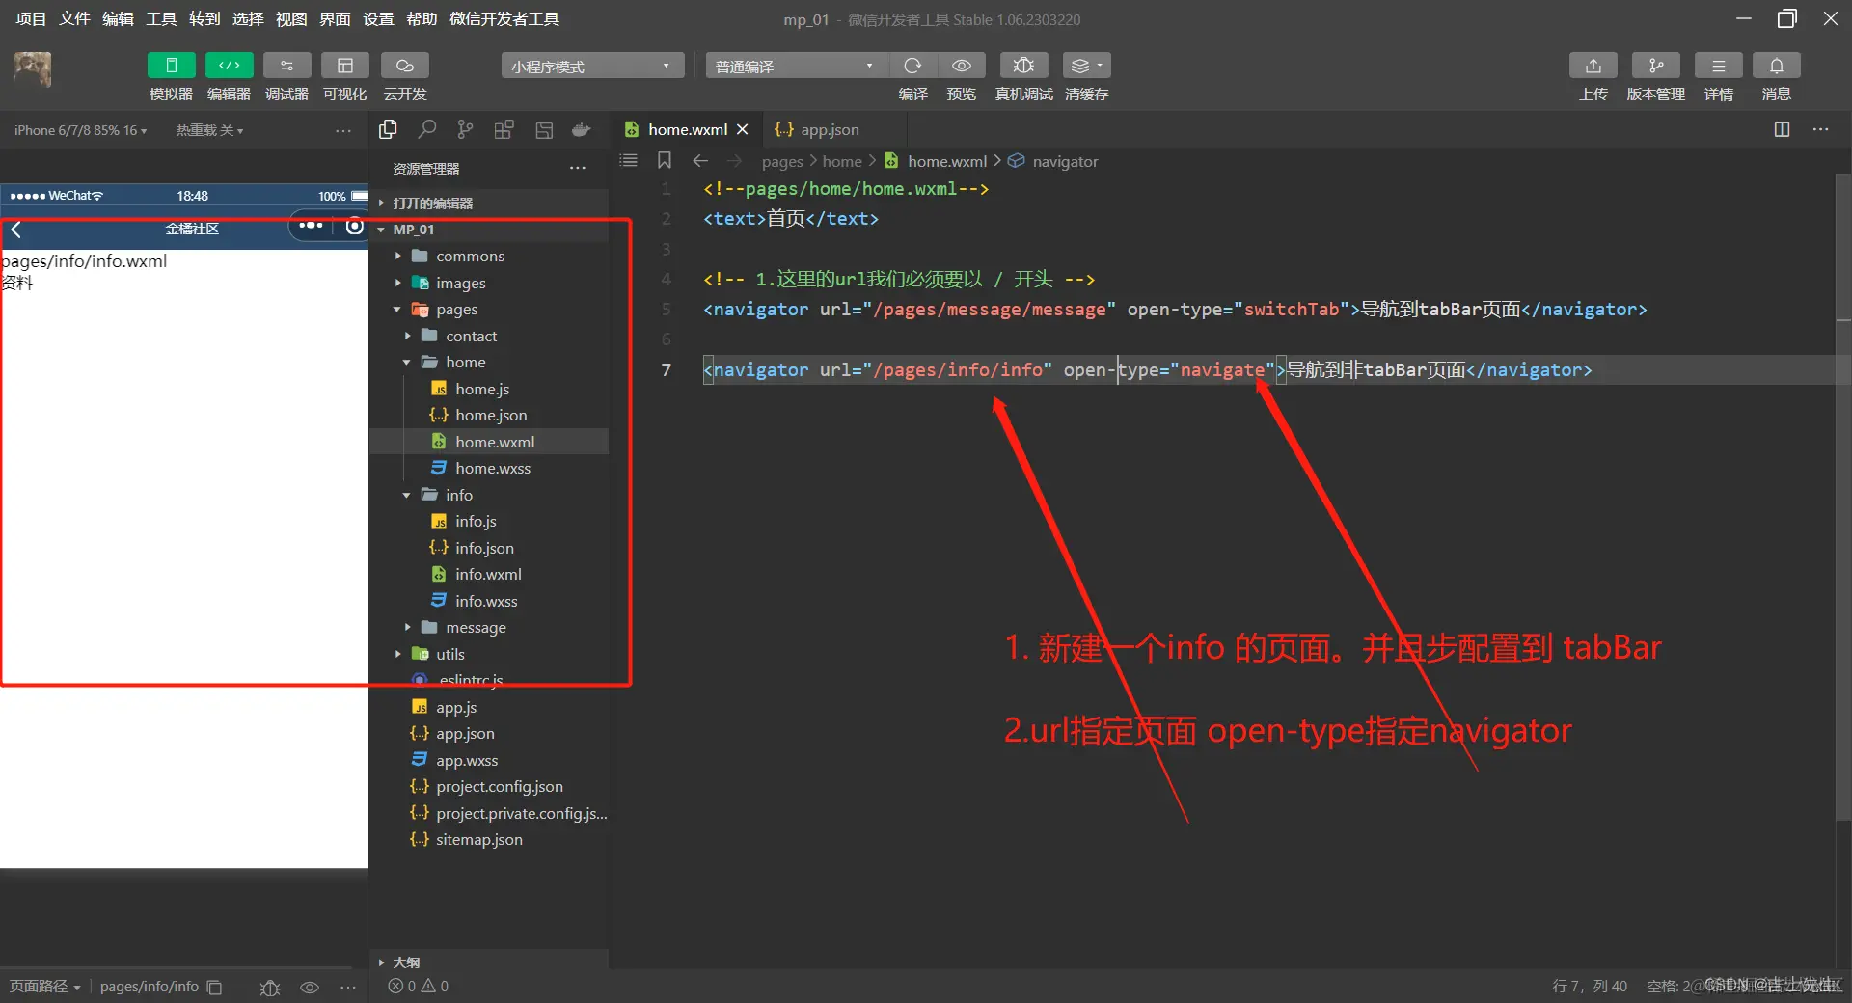Toggle the debugger (调试器) panel button

click(x=286, y=66)
